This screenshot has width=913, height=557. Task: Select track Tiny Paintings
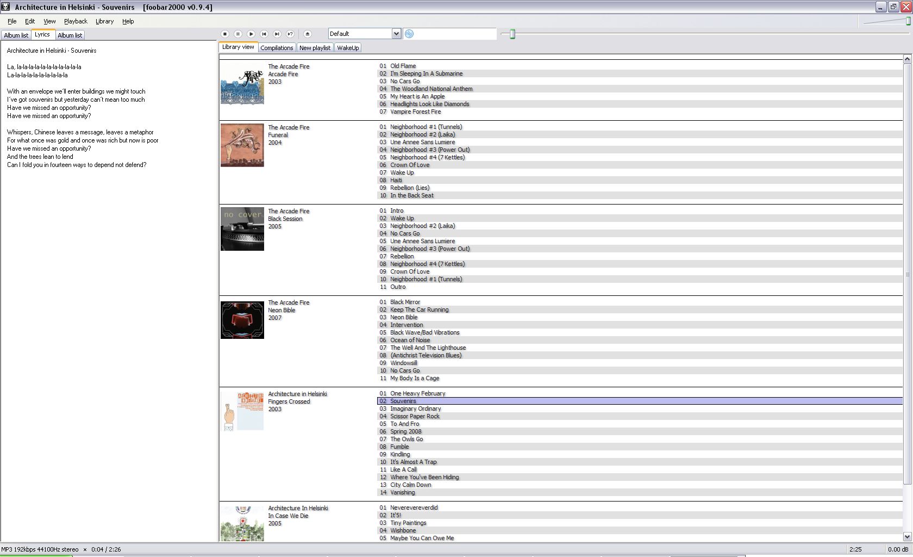click(640, 523)
